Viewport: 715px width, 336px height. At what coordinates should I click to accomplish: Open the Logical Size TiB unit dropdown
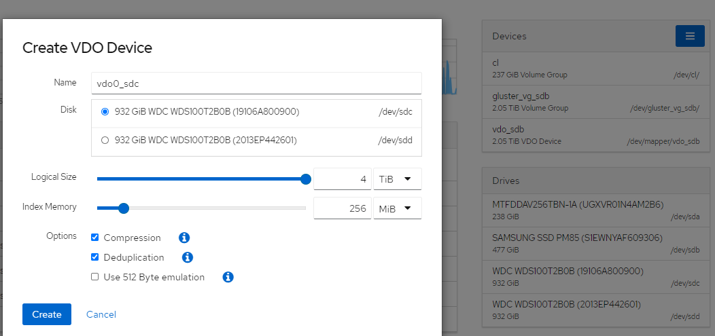coord(397,179)
